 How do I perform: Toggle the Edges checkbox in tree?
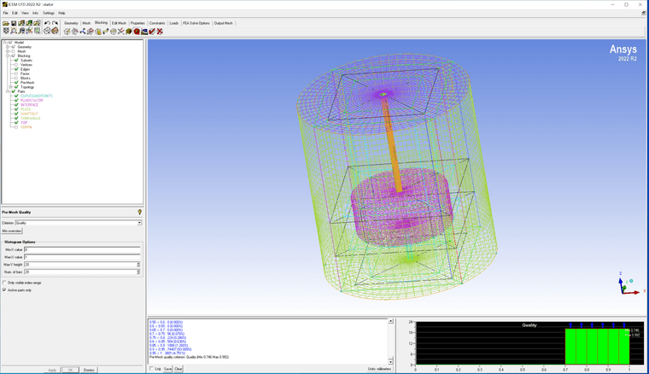coord(16,69)
